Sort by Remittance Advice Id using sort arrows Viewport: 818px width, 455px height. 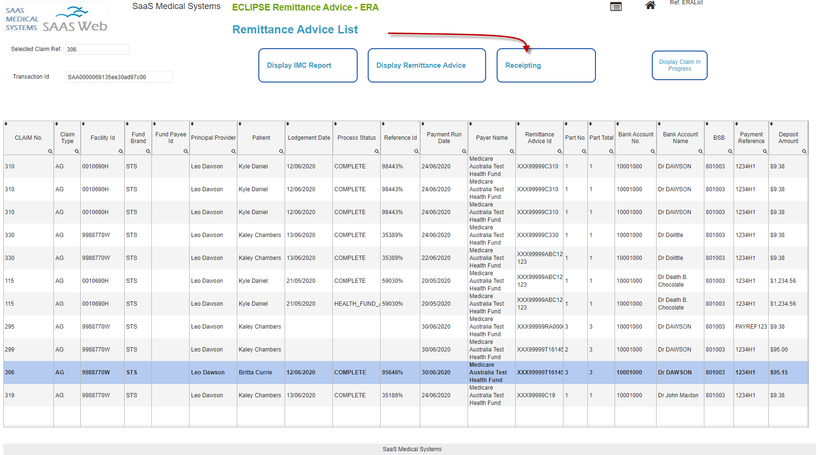coord(518,124)
